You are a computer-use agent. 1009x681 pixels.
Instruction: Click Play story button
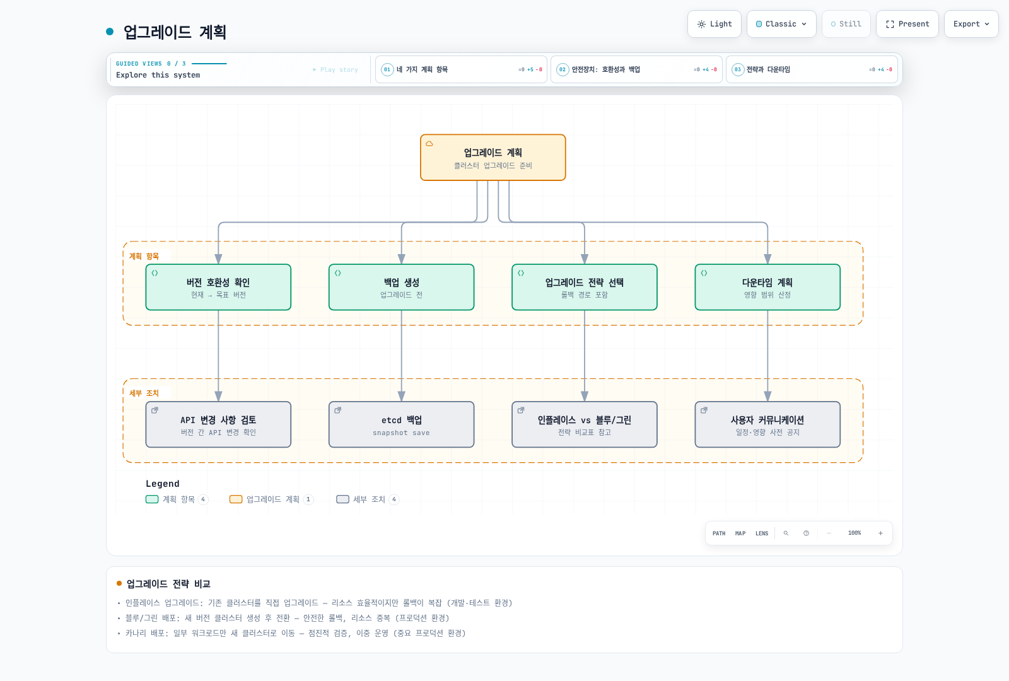pyautogui.click(x=335, y=70)
